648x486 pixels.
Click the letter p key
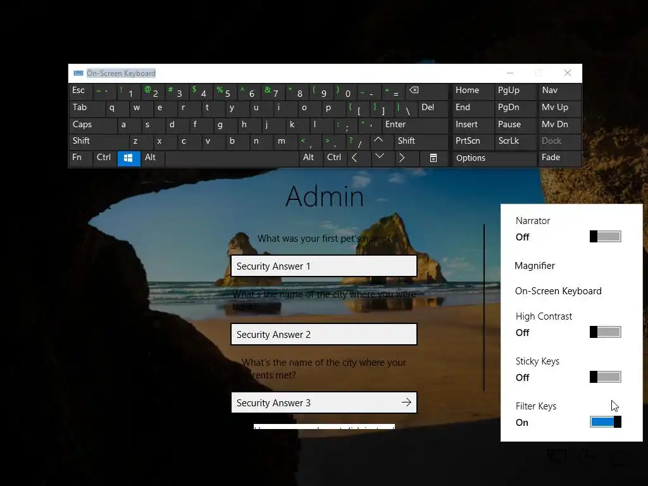point(333,108)
